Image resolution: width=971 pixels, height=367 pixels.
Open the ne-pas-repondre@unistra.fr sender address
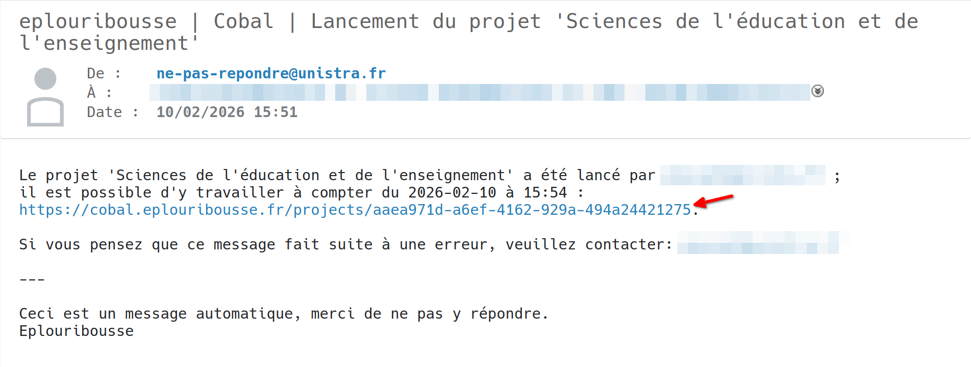[271, 73]
